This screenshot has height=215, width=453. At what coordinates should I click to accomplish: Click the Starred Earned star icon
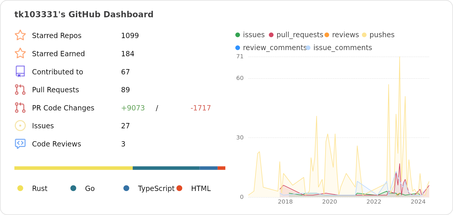point(20,53)
